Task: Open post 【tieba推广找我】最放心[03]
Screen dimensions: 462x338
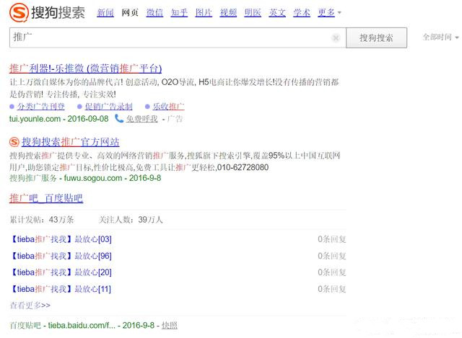Action: pos(61,239)
